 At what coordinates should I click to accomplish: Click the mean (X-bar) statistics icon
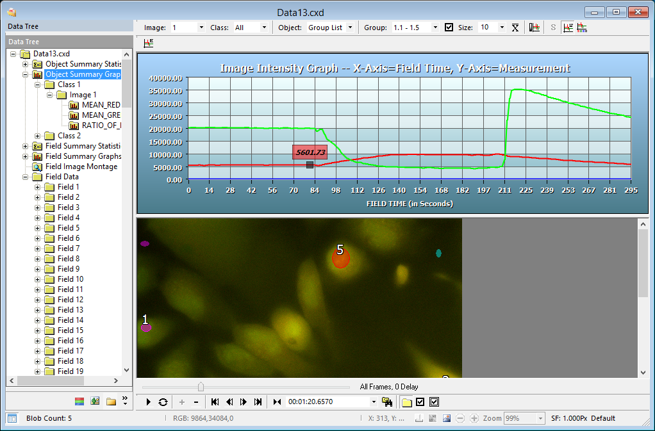[515, 28]
